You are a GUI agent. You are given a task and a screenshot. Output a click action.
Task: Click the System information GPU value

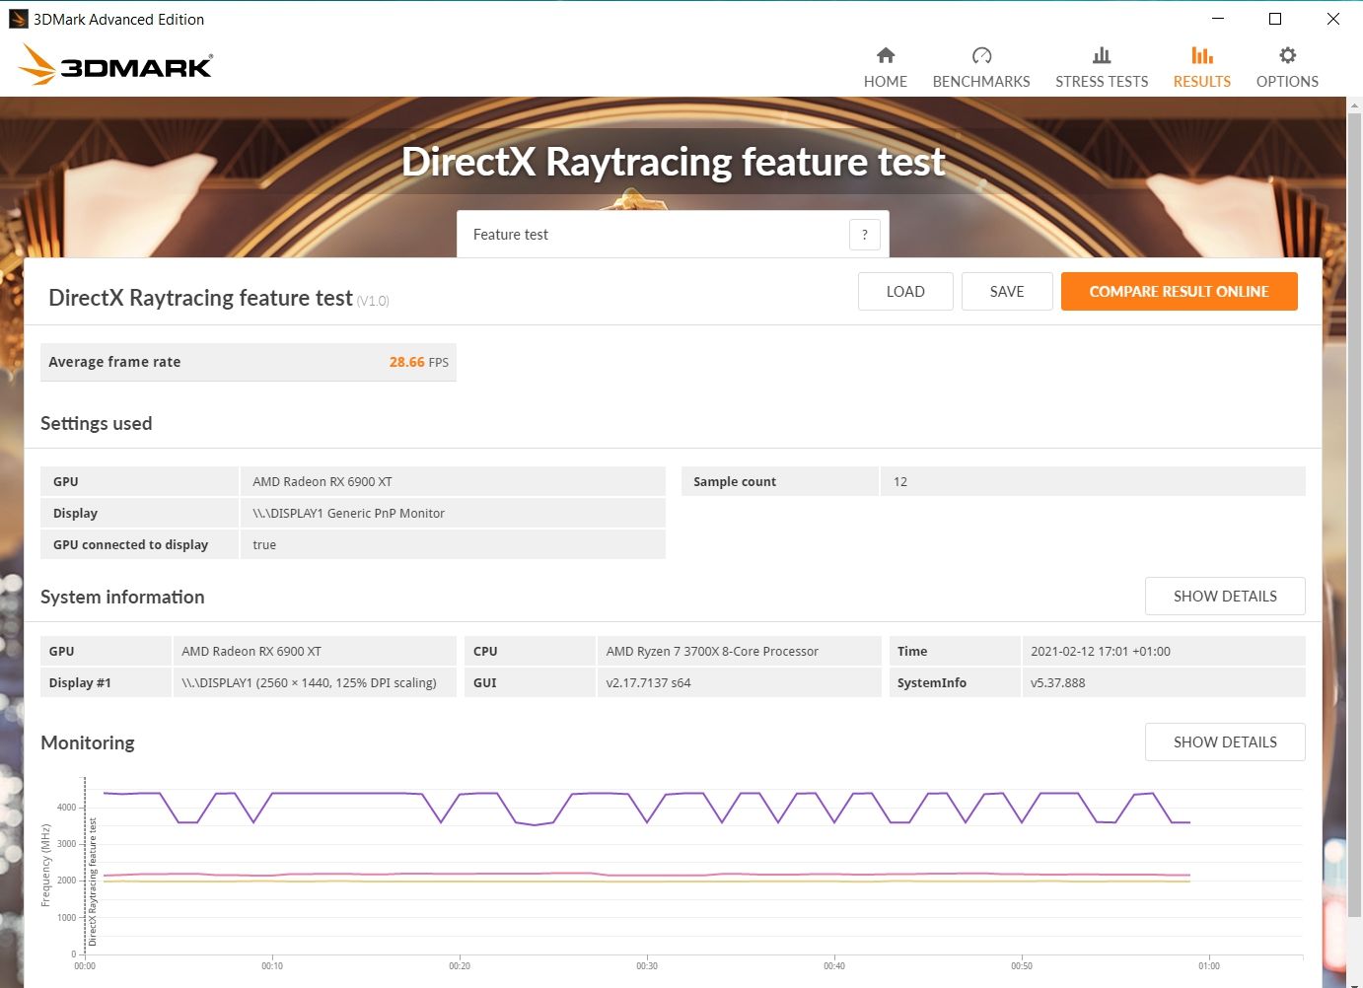pyautogui.click(x=251, y=652)
